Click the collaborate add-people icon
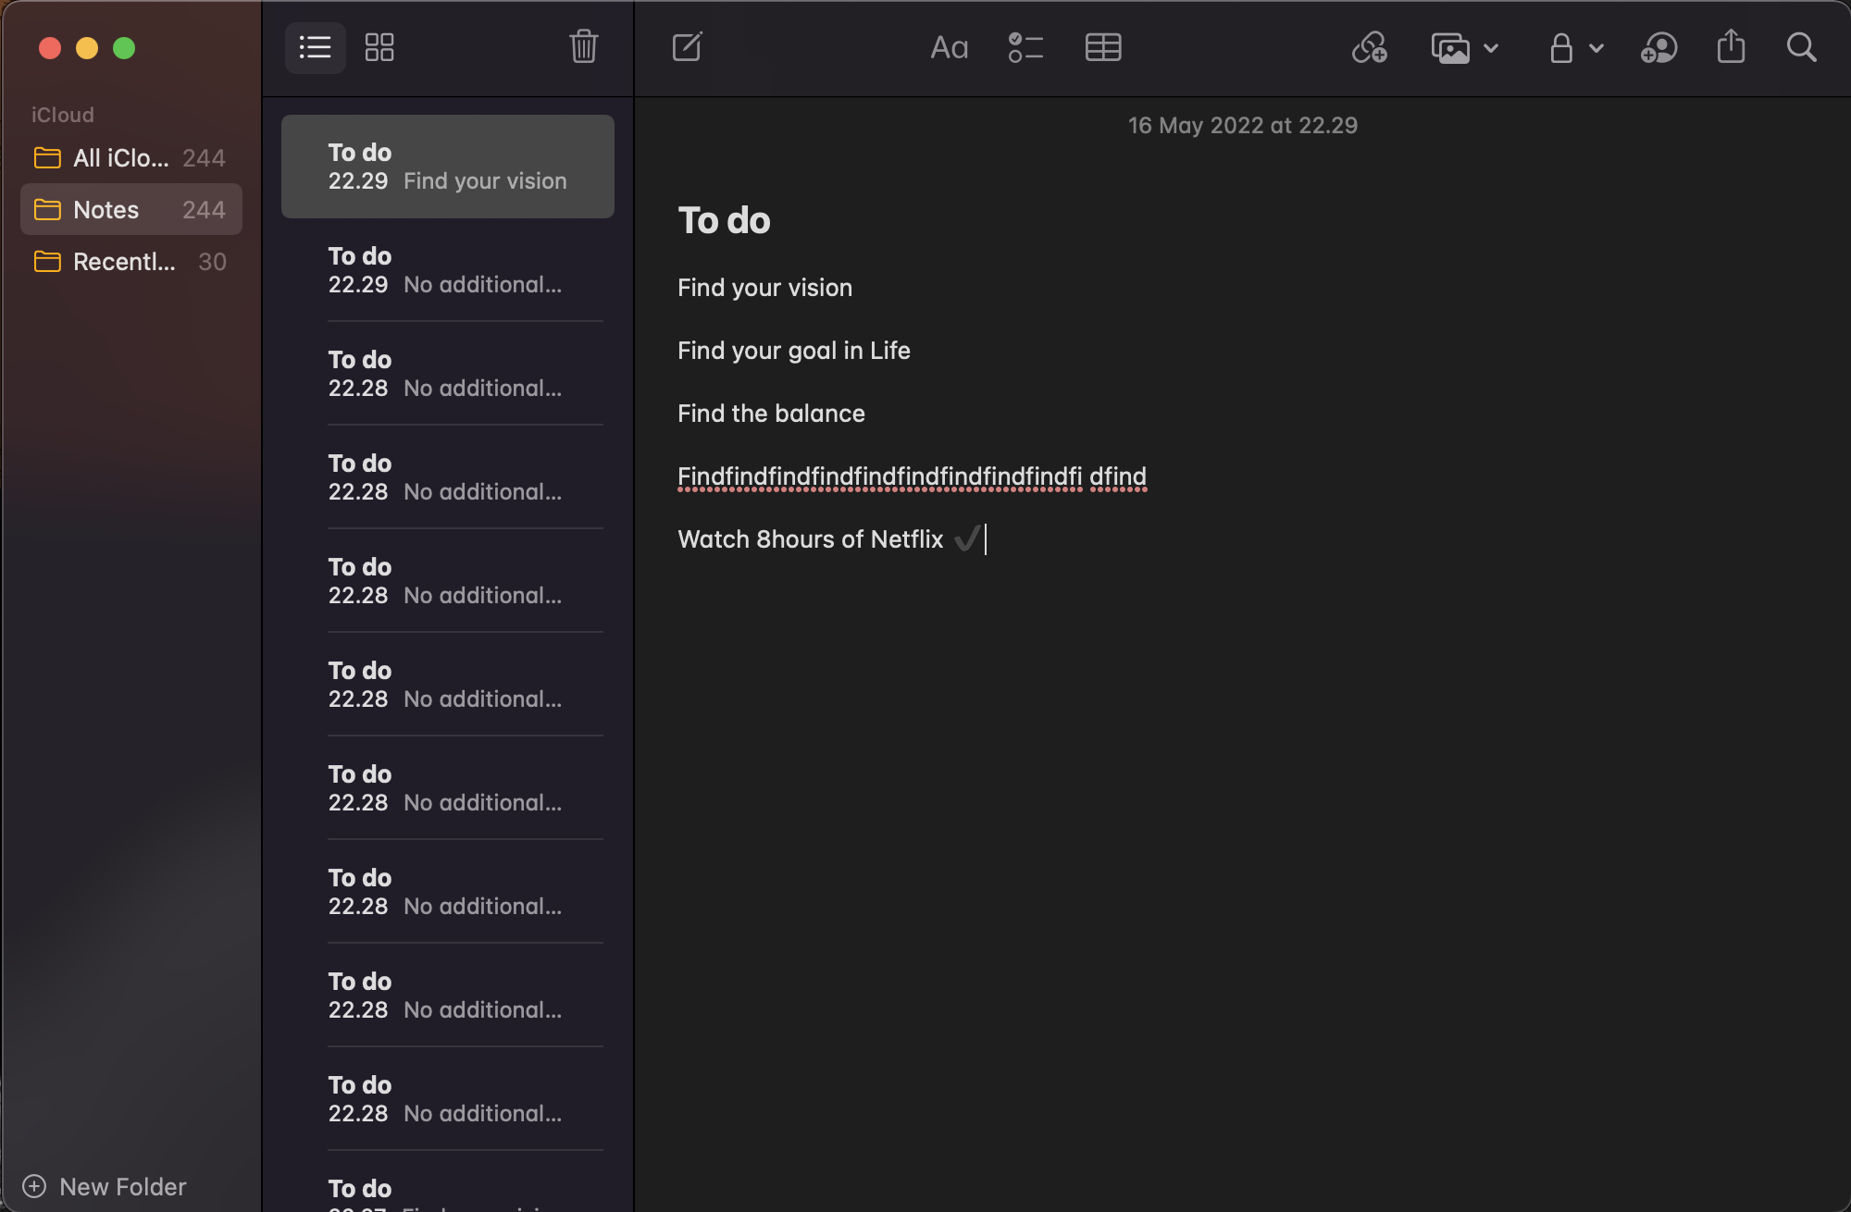 click(x=1658, y=47)
